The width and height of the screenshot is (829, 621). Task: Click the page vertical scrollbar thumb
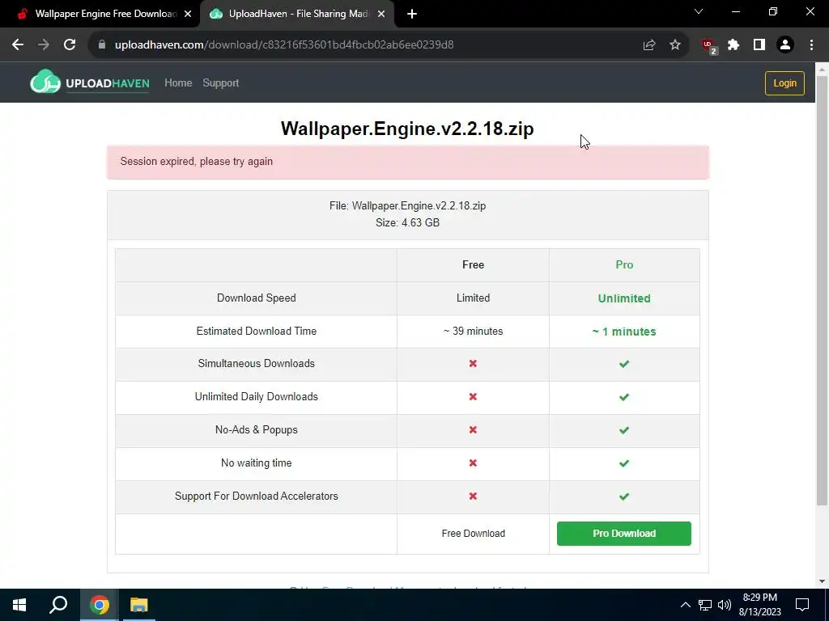tap(822, 290)
